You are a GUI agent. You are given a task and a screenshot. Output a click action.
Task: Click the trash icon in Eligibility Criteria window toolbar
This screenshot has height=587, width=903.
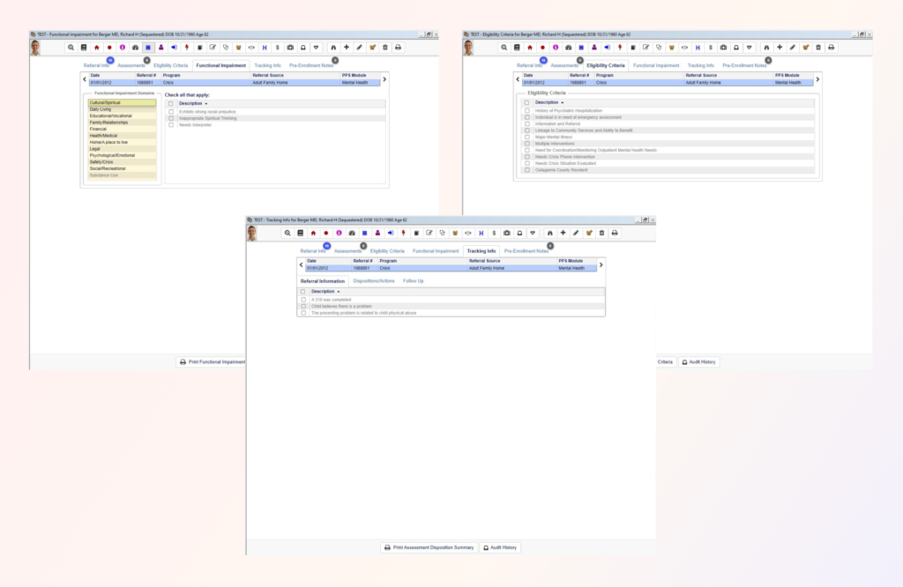coord(818,47)
